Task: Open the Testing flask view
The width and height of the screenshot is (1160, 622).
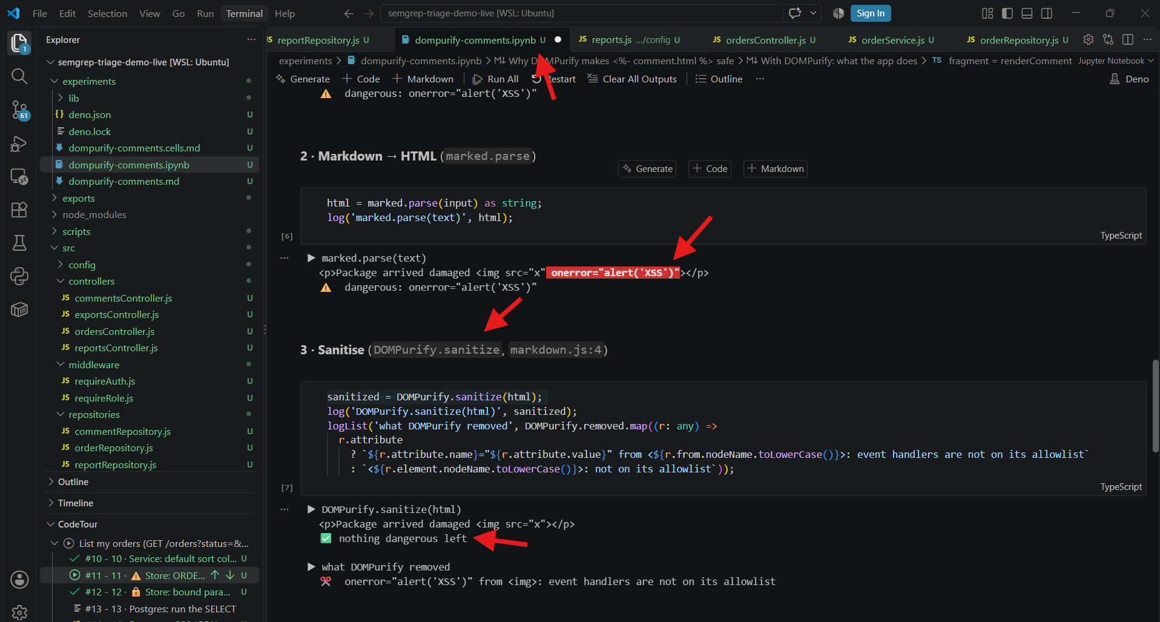Action: pos(19,243)
